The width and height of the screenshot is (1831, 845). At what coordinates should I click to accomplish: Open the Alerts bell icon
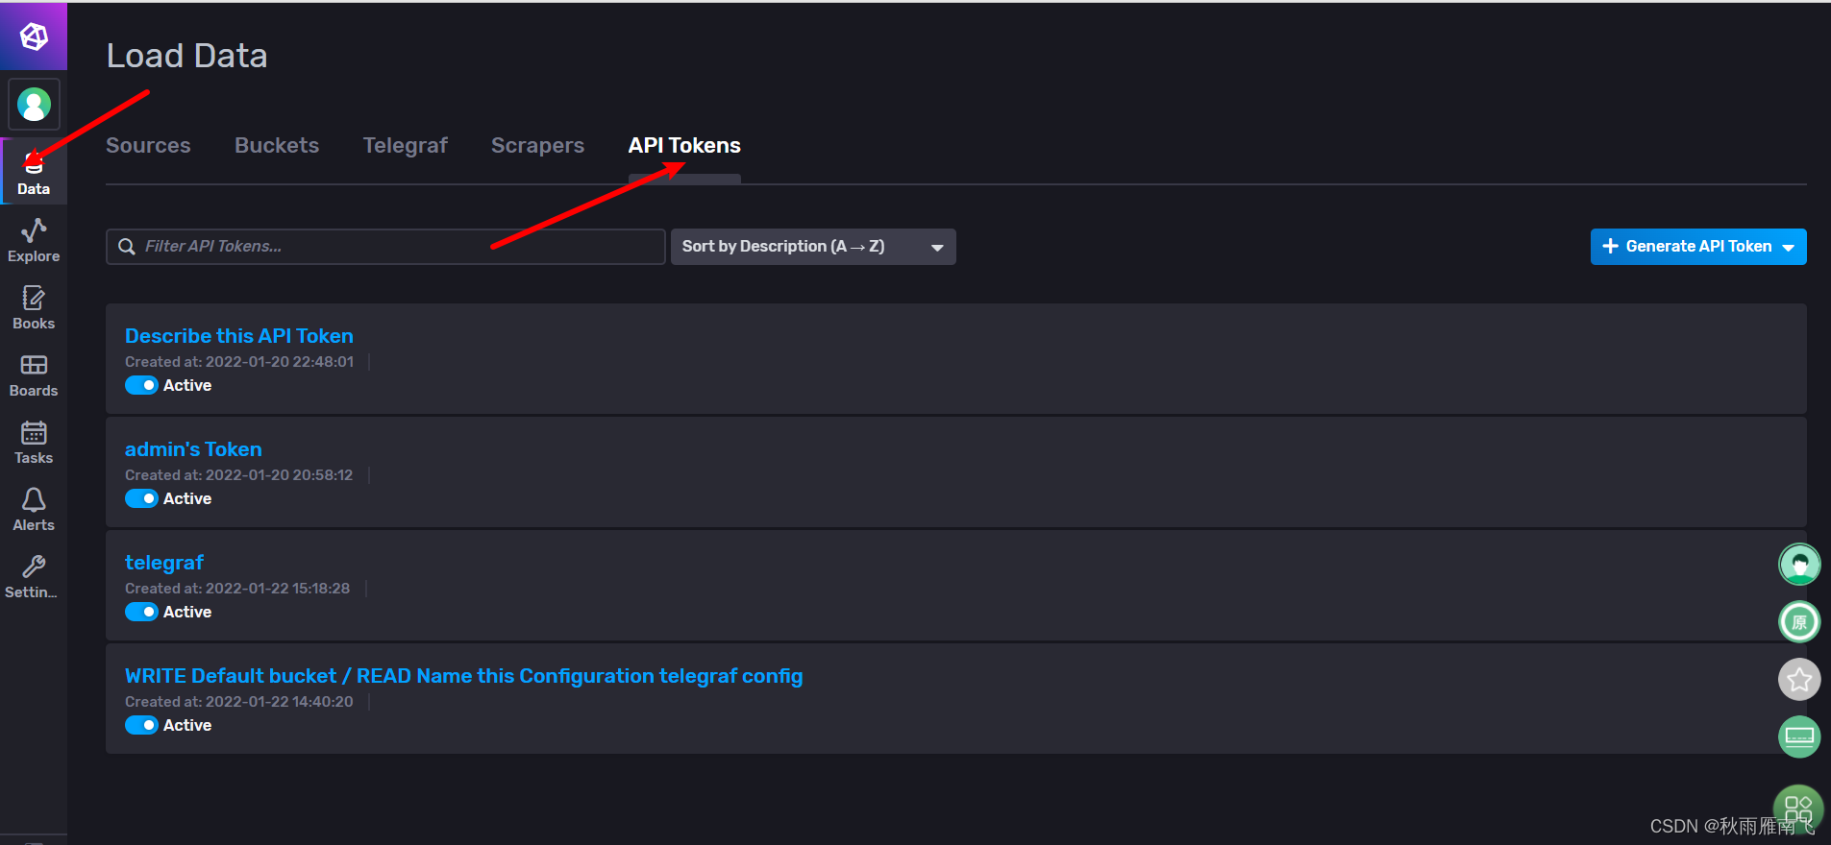pyautogui.click(x=34, y=499)
